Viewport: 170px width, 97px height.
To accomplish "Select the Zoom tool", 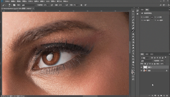I will pos(133,65).
